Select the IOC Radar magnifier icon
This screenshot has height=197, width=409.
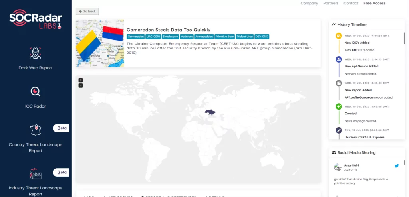coord(35,91)
